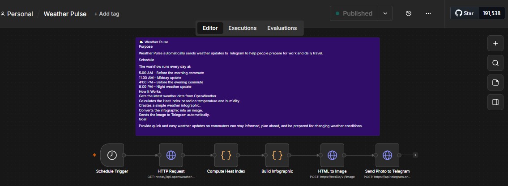The width and height of the screenshot is (508, 186).
Task: Click the POST api.telegram URL subtitle
Action: tap(388, 177)
